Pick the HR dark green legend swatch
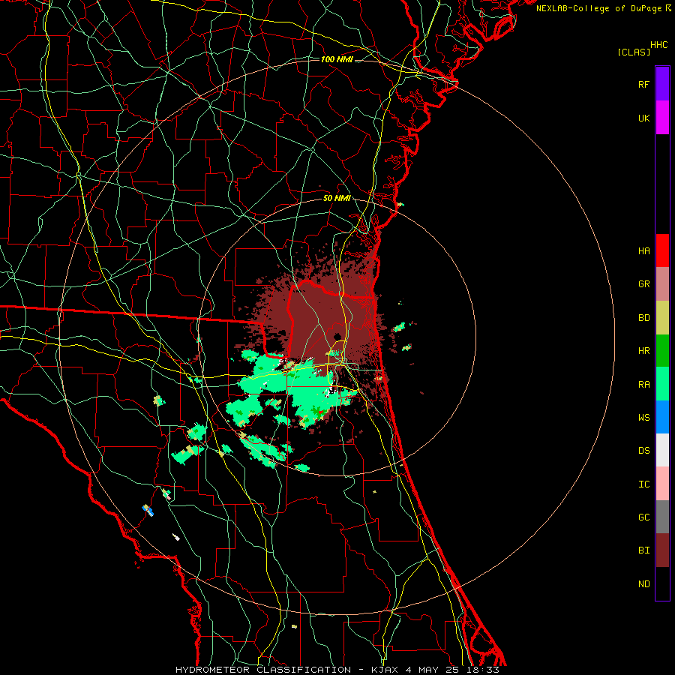The image size is (675, 675). [x=662, y=350]
